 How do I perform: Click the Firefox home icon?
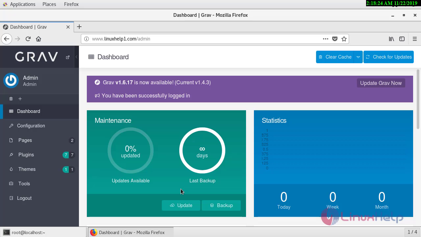pyautogui.click(x=38, y=39)
